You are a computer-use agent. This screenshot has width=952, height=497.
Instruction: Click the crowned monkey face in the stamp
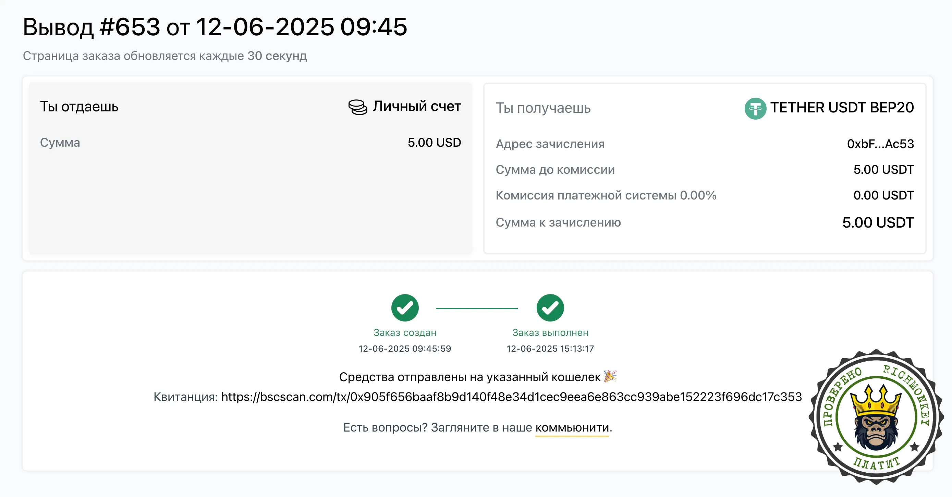coord(876,417)
